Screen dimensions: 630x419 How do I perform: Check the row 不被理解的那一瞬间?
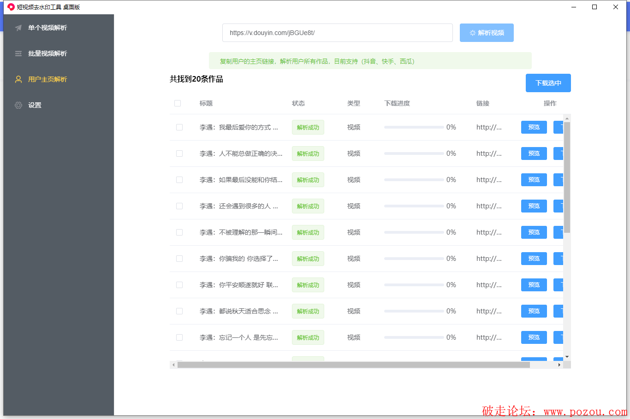tap(179, 232)
